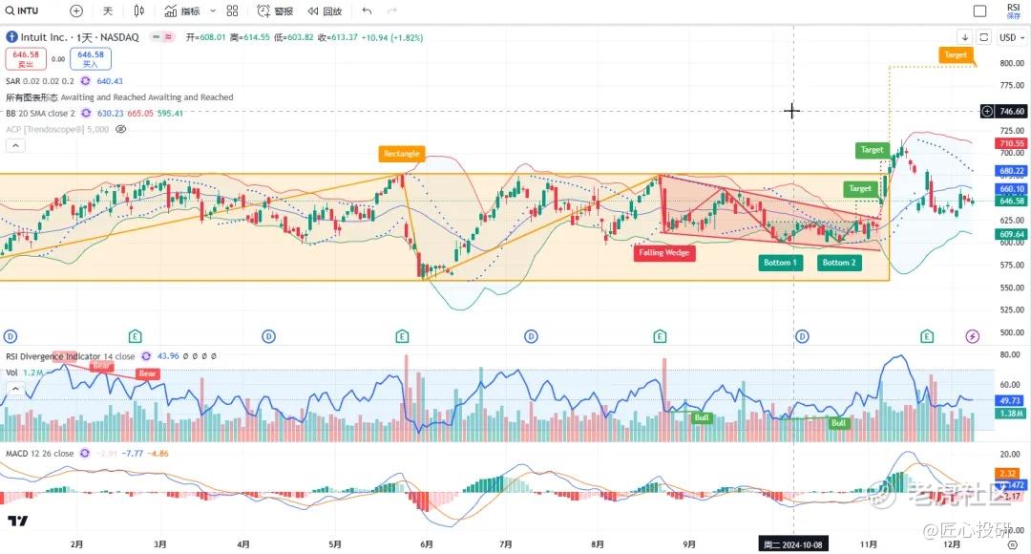Image resolution: width=1031 pixels, height=554 pixels.
Task: Toggle the pink approximately-equal pill indicator
Action: pyautogui.click(x=168, y=37)
